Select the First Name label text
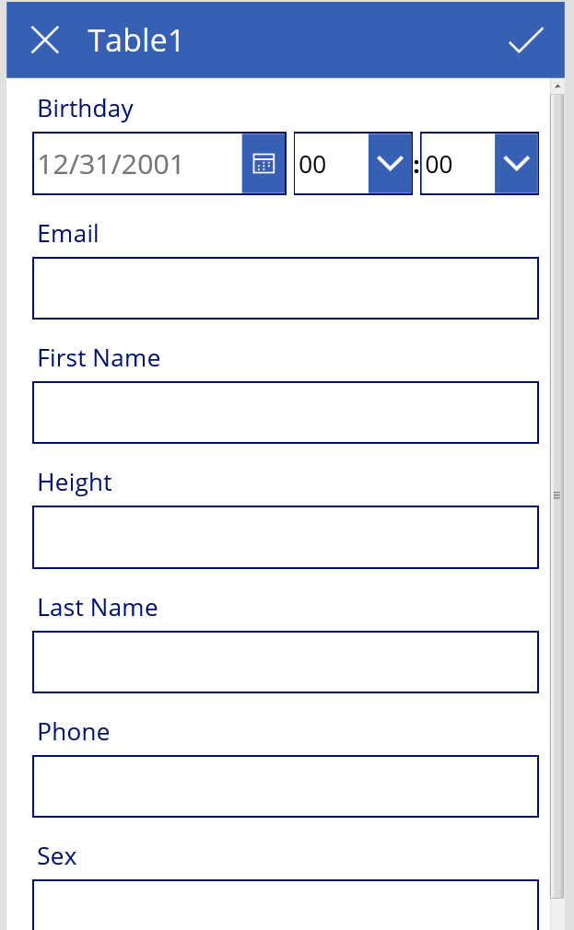This screenshot has width=574, height=930. coord(99,358)
